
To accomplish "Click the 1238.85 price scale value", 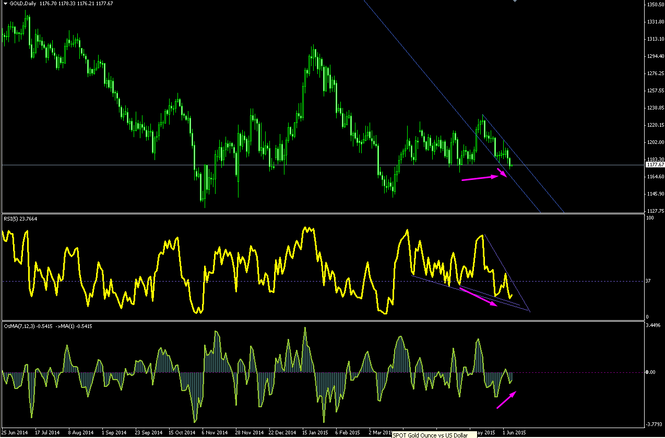I will pyautogui.click(x=655, y=108).
